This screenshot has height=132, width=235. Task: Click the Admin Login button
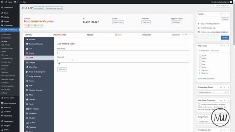click(x=118, y=22)
